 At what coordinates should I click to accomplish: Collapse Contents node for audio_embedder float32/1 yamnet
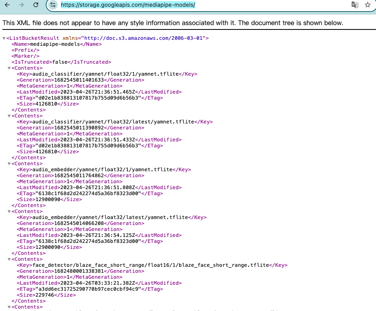[x=9, y=164]
